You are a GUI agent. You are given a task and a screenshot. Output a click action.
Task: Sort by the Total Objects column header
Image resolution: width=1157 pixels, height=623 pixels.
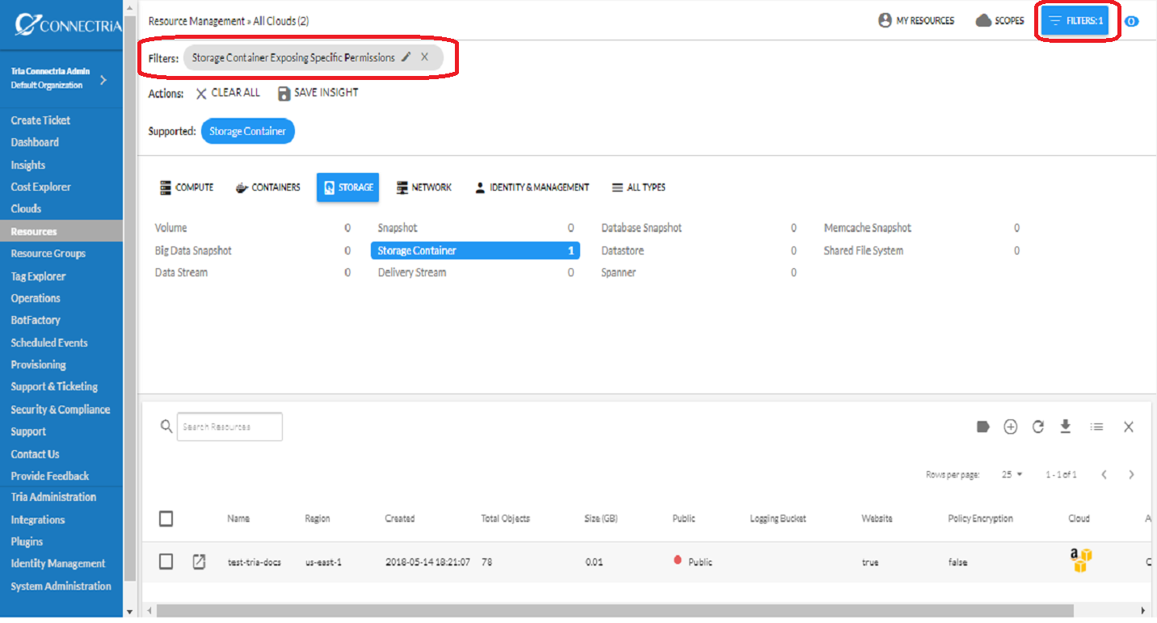click(506, 519)
